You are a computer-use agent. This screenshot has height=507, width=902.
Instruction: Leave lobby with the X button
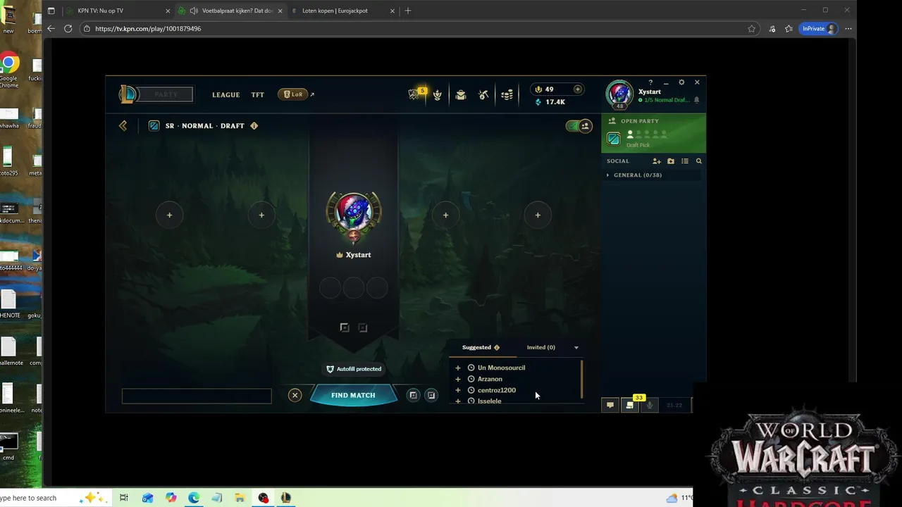coord(295,395)
